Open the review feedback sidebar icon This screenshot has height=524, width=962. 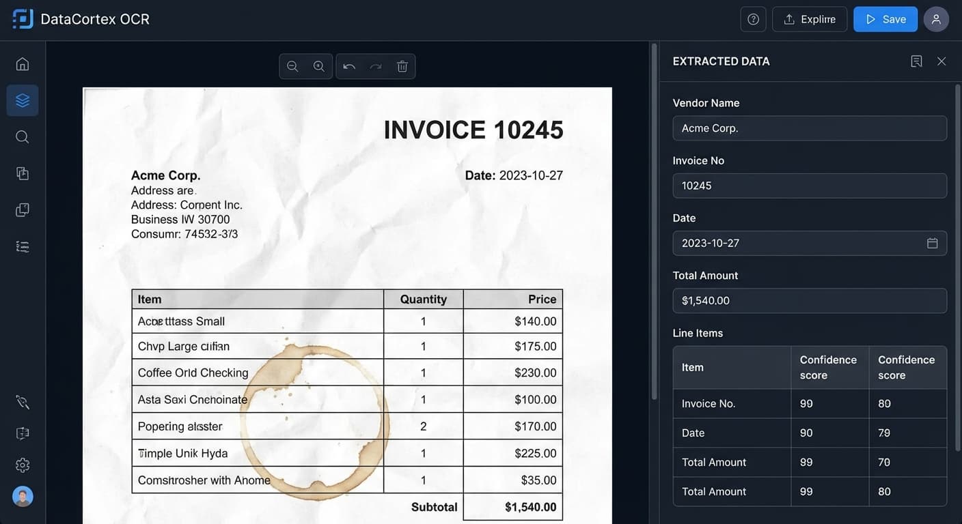click(x=23, y=433)
